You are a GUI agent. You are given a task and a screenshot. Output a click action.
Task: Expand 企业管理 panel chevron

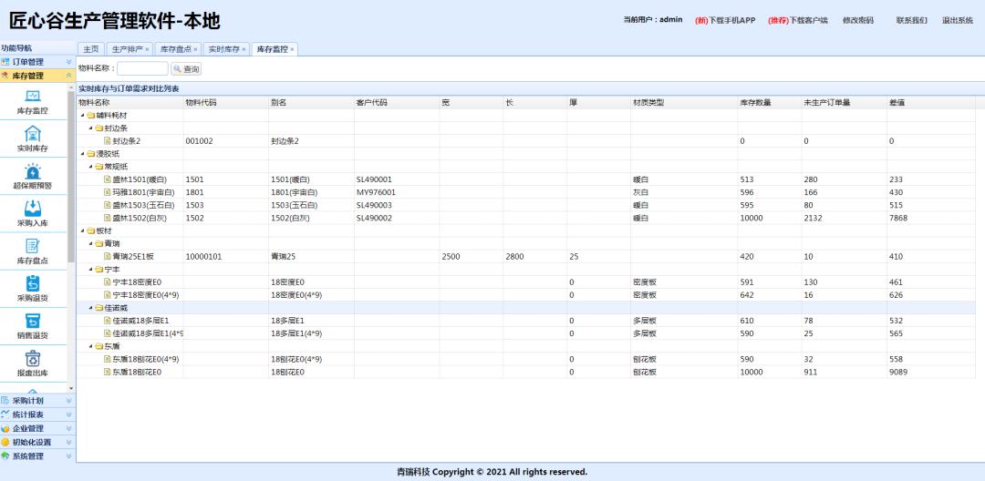[69, 428]
